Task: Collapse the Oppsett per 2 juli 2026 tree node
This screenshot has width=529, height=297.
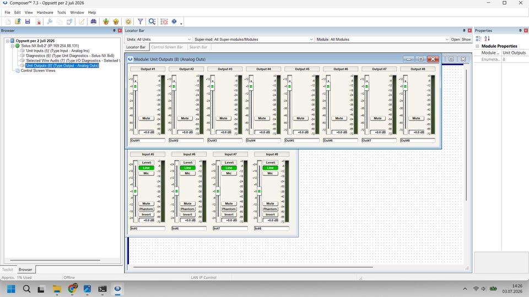Action: [7, 41]
